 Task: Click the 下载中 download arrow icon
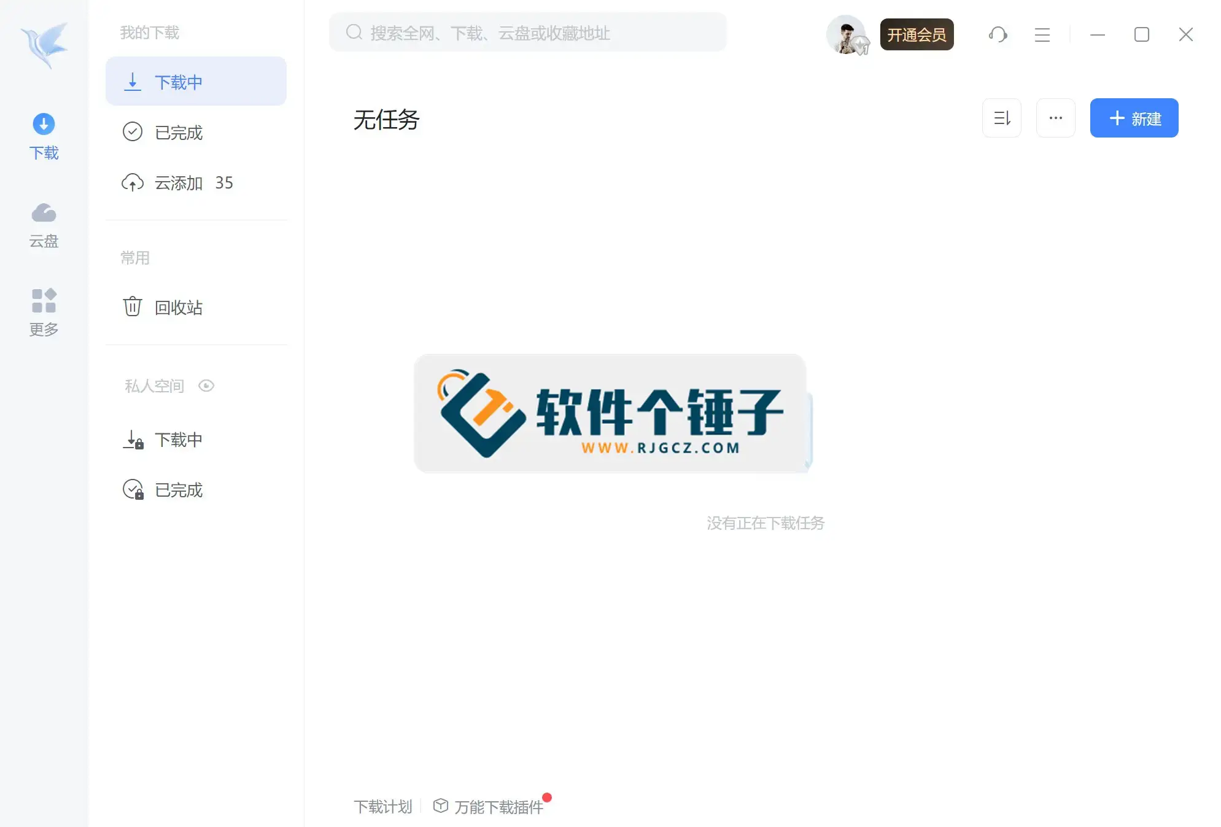pyautogui.click(x=133, y=82)
